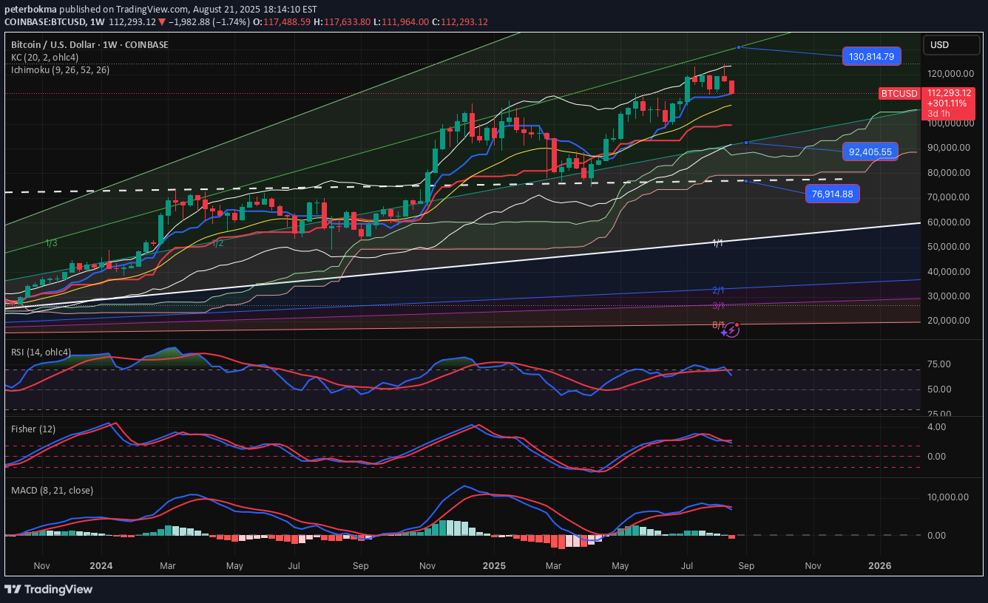Select the RSI (14, ohlc4) indicator label

pyautogui.click(x=41, y=352)
